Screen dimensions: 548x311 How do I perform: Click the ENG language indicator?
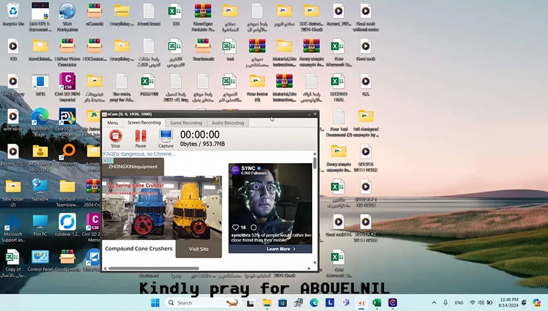459,303
